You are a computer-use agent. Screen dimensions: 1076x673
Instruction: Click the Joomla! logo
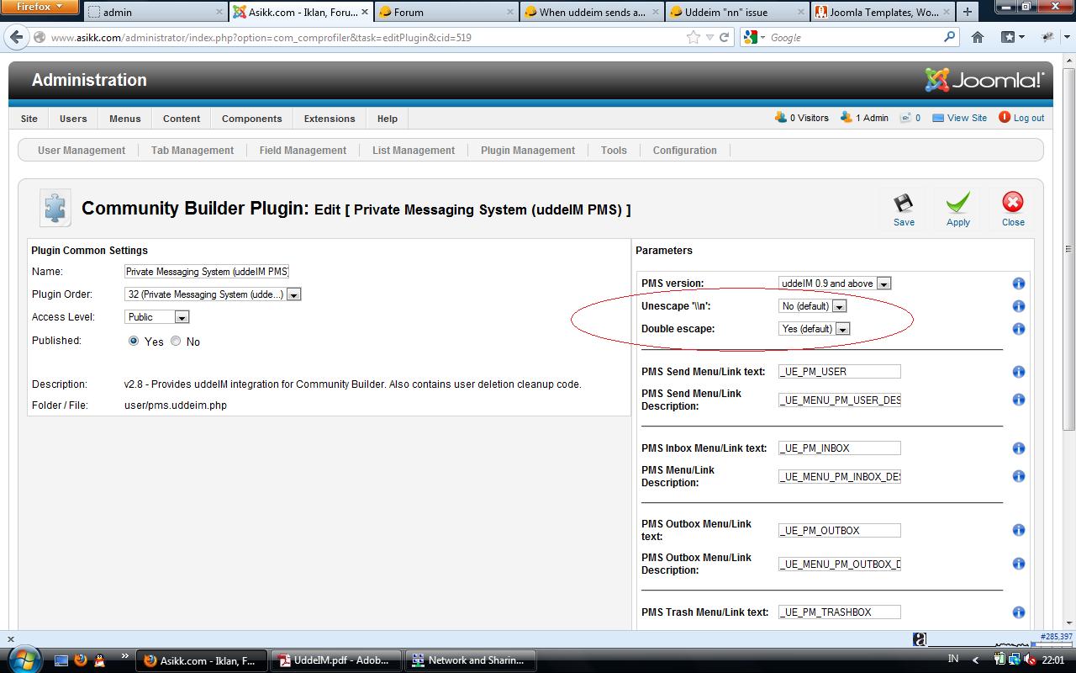(x=984, y=80)
